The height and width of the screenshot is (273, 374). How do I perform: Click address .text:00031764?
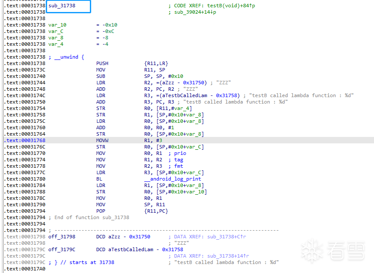[x=24, y=134]
